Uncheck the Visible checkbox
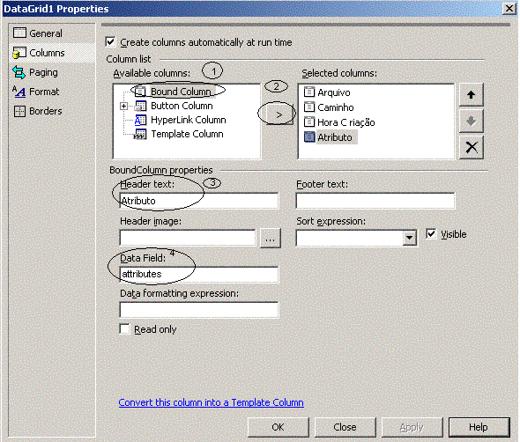 [431, 233]
